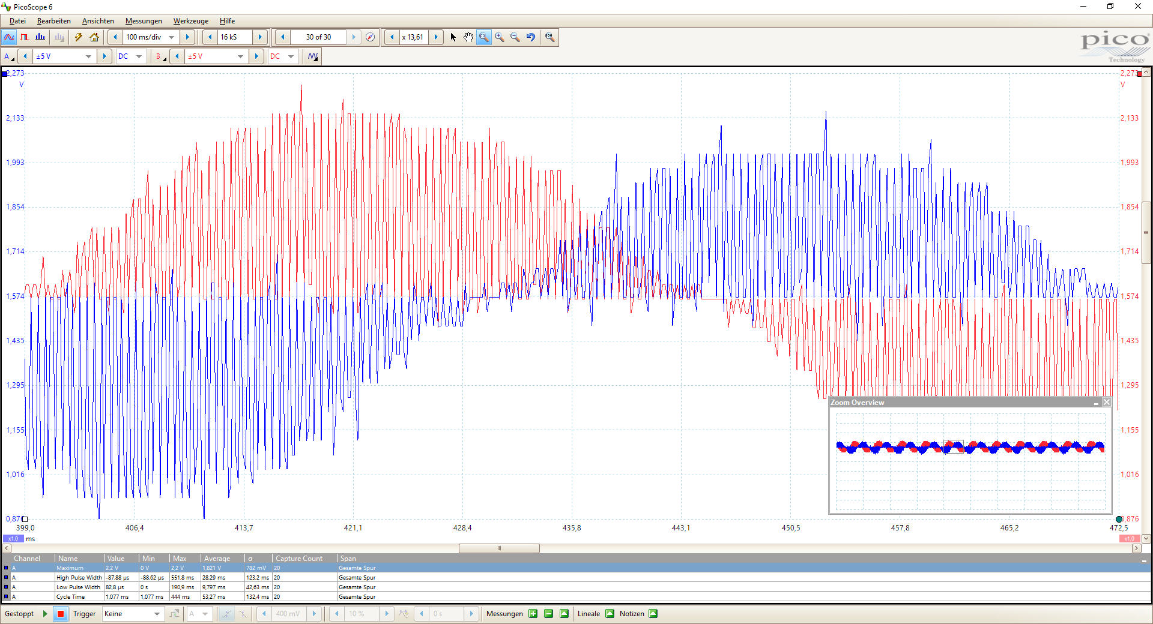Image resolution: width=1153 pixels, height=624 pixels.
Task: Select the hand pan tool
Action: point(468,37)
